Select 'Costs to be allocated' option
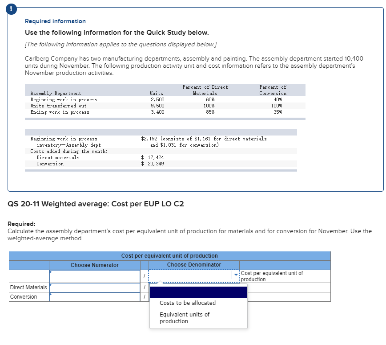The image size is (386, 345). click(188, 303)
